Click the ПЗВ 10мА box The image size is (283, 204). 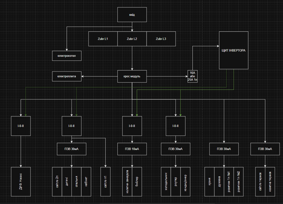pyautogui.click(x=132, y=149)
